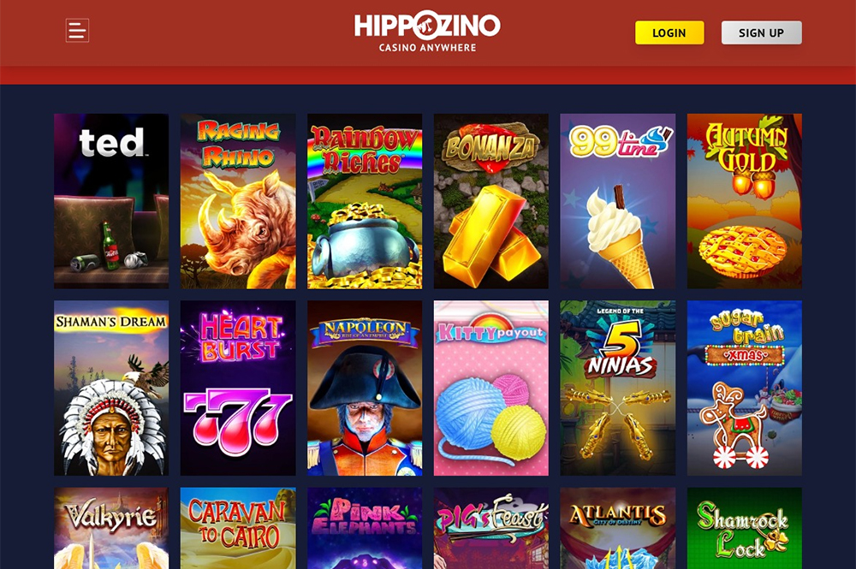Image resolution: width=856 pixels, height=569 pixels.
Task: Select the Rainbow Riches game
Action: [x=365, y=201]
